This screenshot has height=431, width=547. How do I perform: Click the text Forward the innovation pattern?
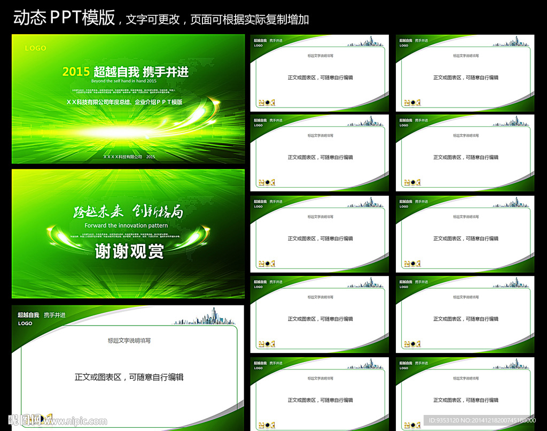126,226
